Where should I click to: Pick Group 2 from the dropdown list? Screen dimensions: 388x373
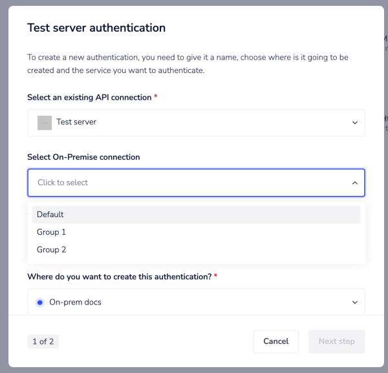52,250
